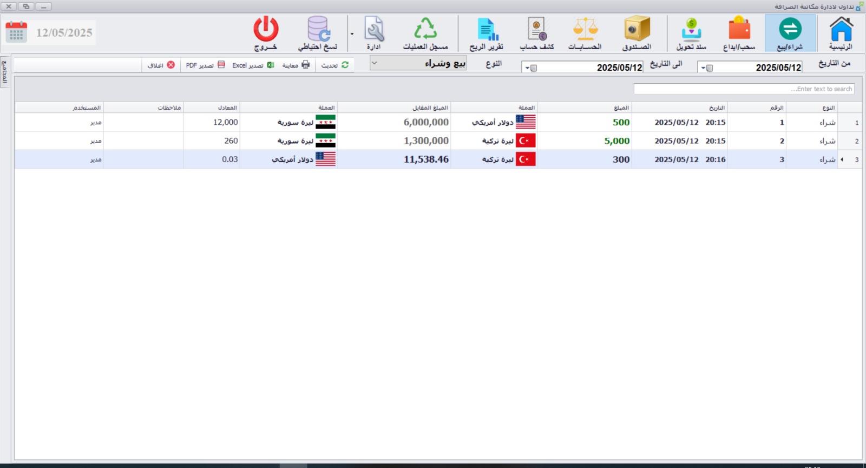
Task: Click the calendar icon beside 12/05/2025
Action: click(16, 32)
